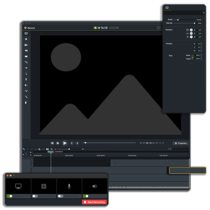Select the pan hand tool
210x210 pixels.
click(99, 28)
